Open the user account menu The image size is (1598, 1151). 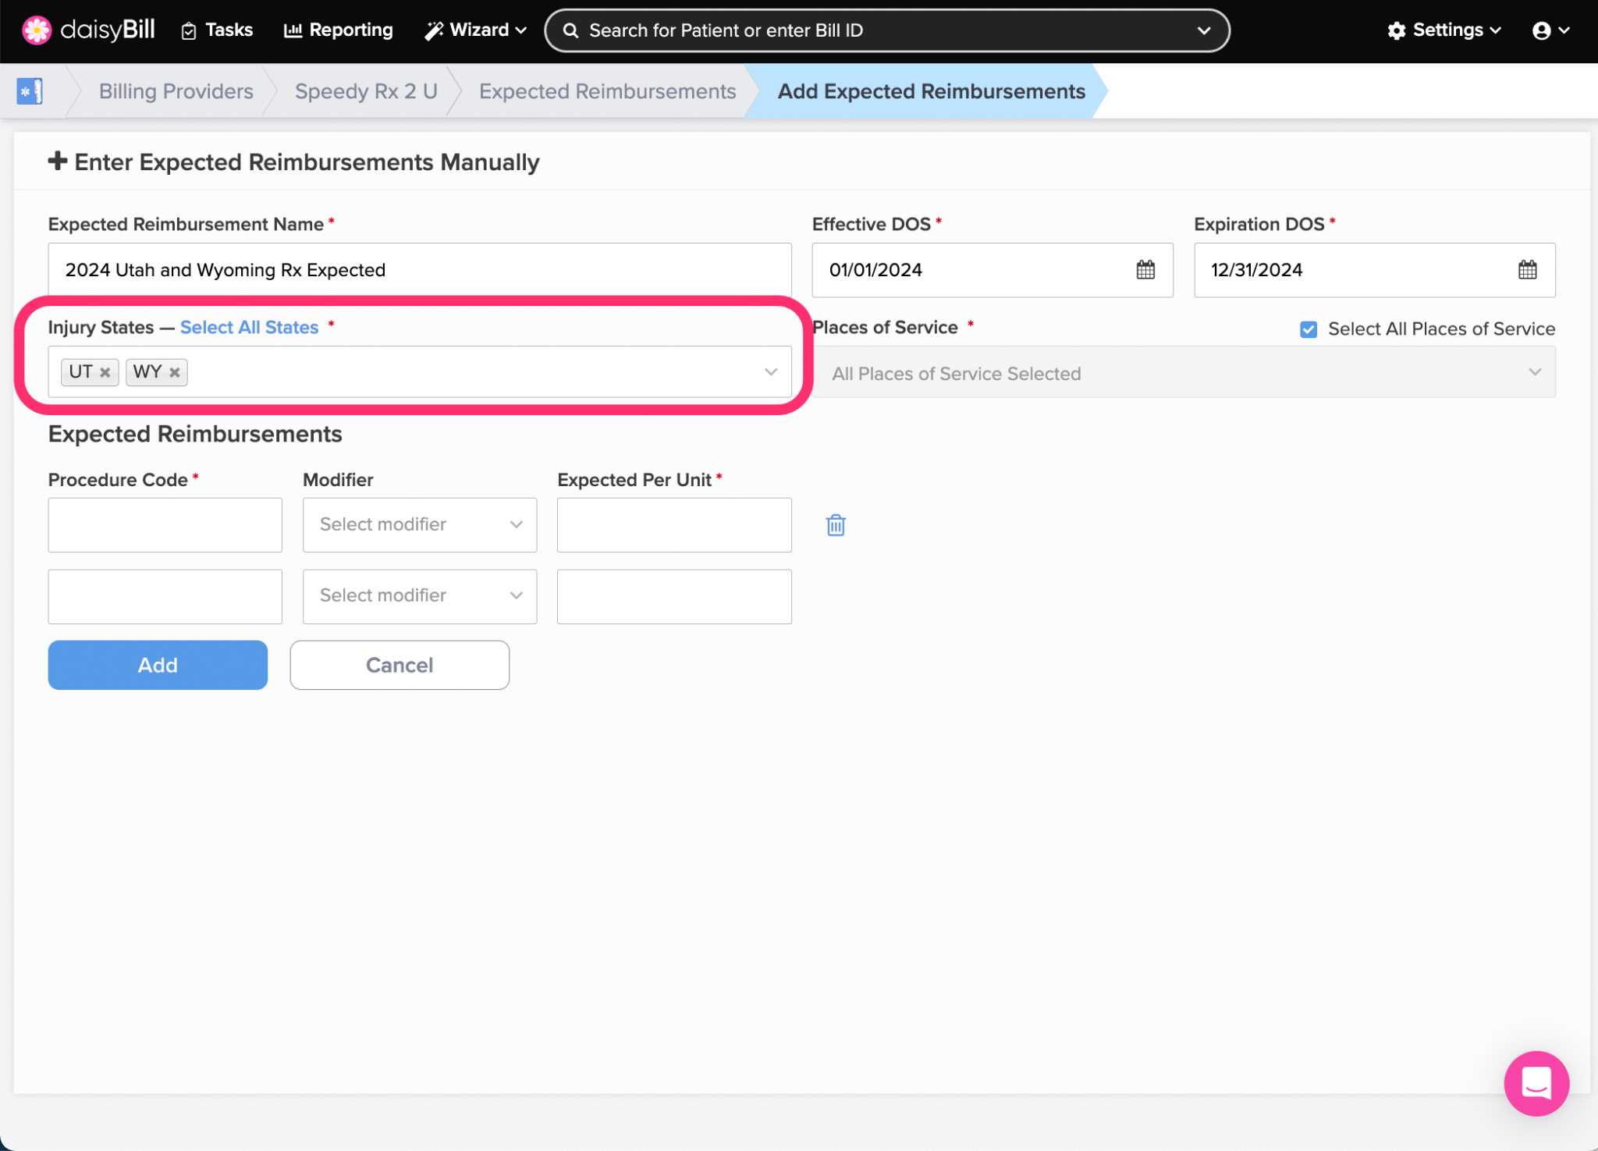pyautogui.click(x=1550, y=30)
